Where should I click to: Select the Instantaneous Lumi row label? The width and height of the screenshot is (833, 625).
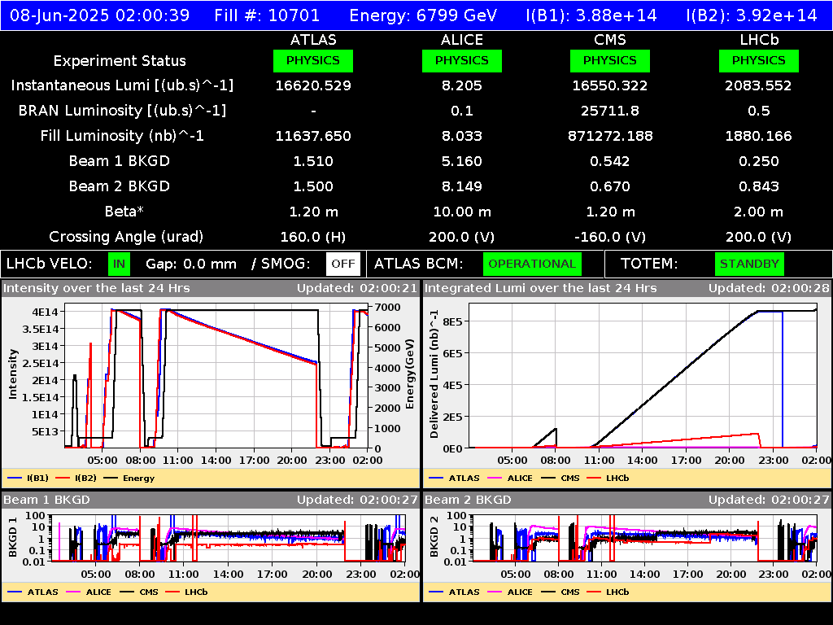(x=122, y=85)
